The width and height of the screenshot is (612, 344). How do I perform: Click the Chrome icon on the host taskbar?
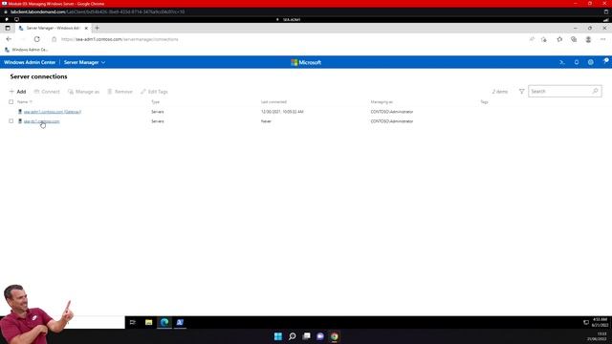coord(335,336)
